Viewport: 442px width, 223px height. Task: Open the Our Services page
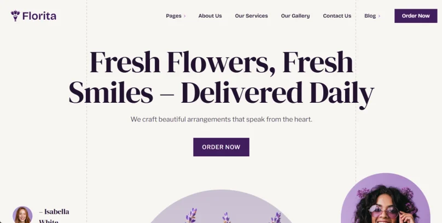[x=251, y=16]
